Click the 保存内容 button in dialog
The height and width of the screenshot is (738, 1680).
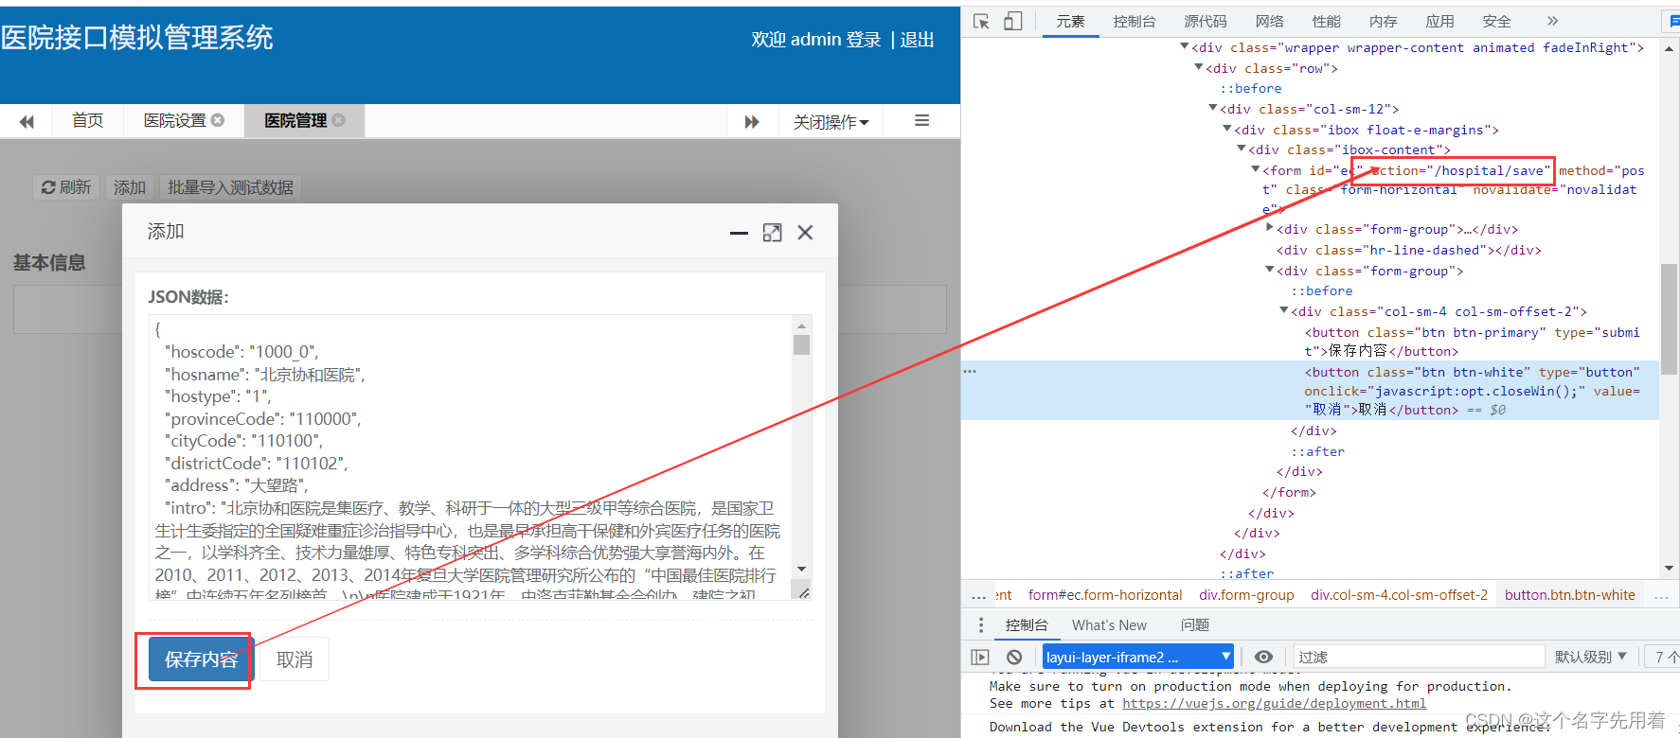coord(201,659)
